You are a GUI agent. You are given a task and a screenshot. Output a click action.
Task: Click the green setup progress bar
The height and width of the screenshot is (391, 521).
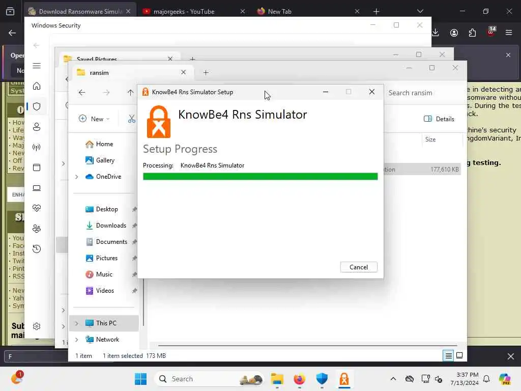(260, 176)
